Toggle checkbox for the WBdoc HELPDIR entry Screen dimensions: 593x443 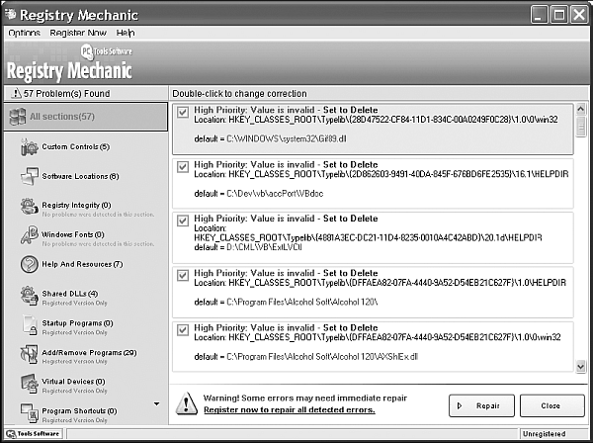pos(182,166)
